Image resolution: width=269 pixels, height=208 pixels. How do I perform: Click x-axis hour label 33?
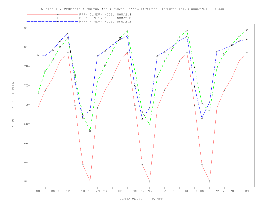pos(120,191)
